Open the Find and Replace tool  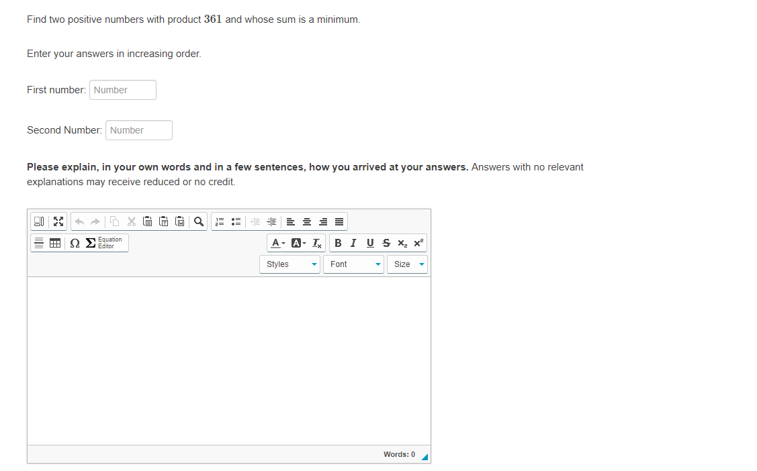(x=198, y=221)
